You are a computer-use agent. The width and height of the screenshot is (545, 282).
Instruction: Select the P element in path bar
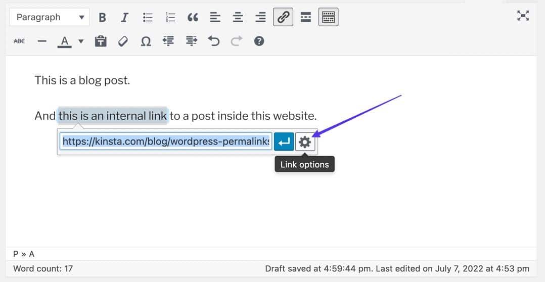16,254
